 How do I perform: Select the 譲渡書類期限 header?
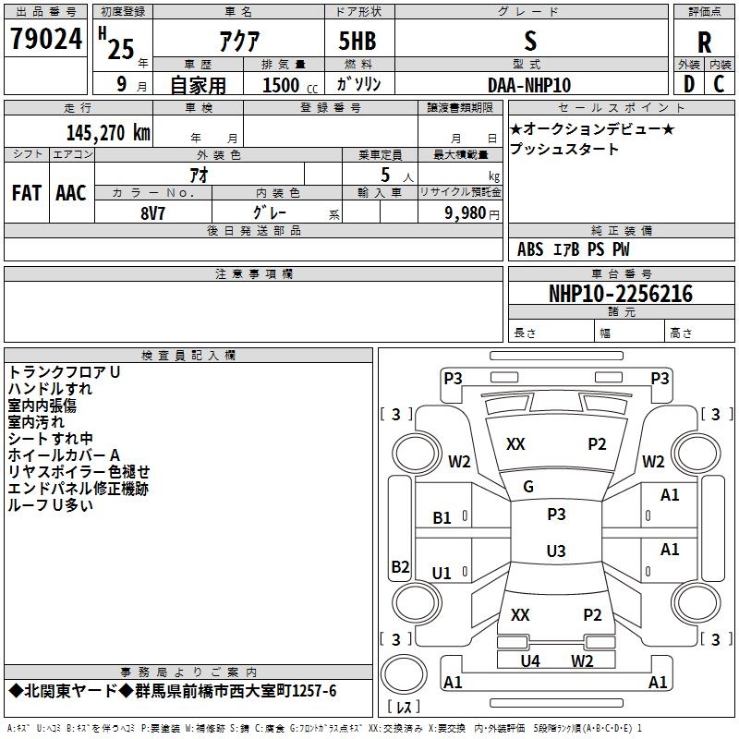[460, 107]
